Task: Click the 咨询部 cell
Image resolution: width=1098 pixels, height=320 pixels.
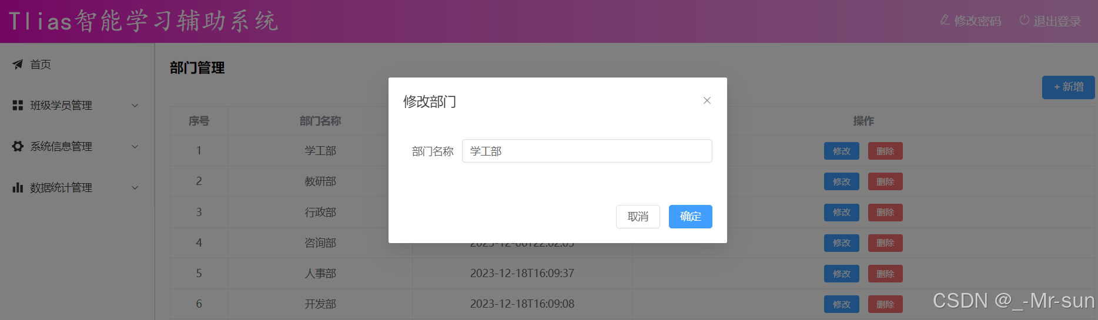Action: pyautogui.click(x=320, y=242)
